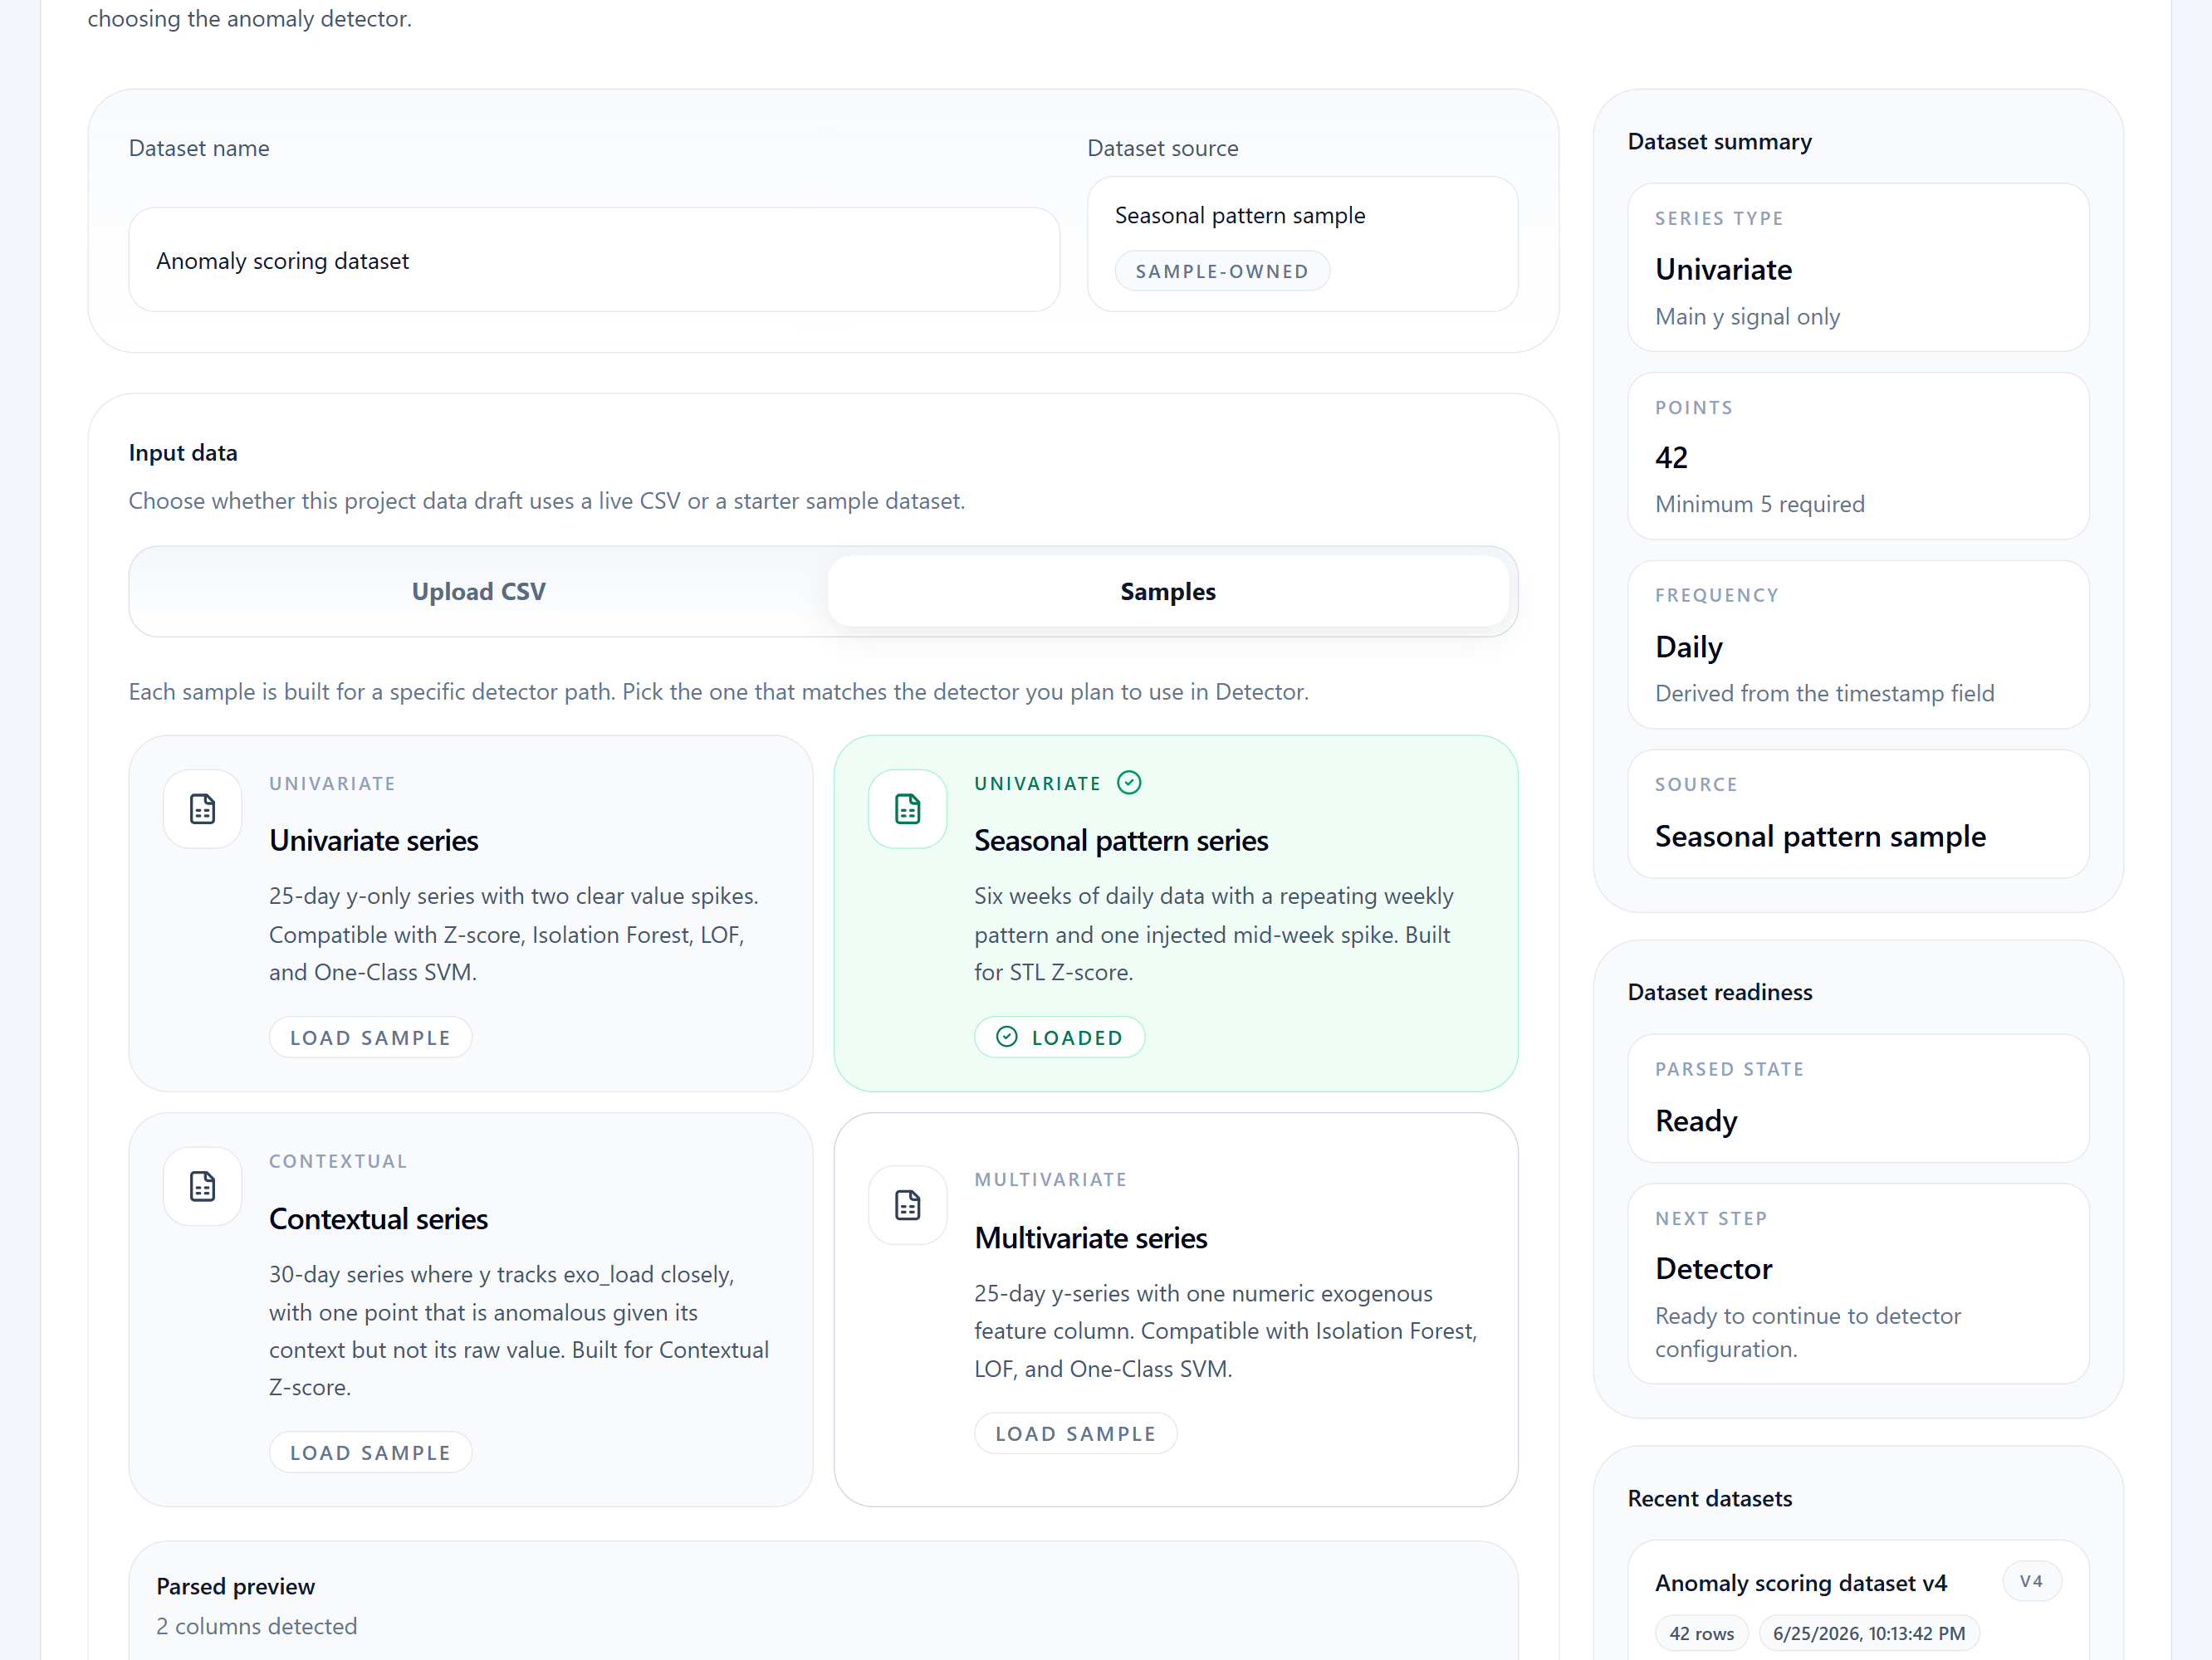
Task: Edit the Dataset name input field
Action: [594, 260]
